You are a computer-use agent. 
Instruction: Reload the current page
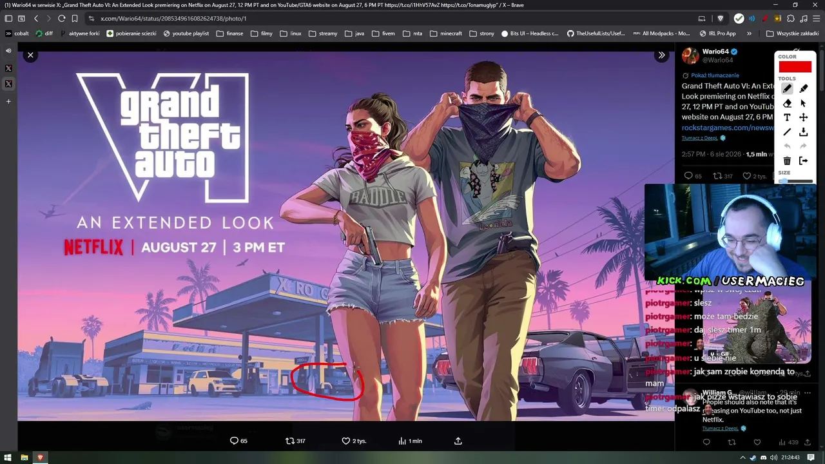[x=61, y=18]
